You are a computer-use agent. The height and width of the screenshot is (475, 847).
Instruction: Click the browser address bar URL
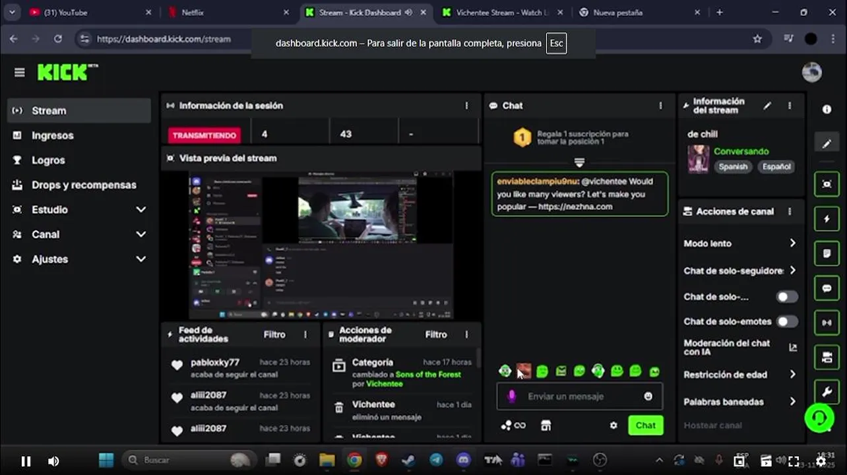click(164, 39)
